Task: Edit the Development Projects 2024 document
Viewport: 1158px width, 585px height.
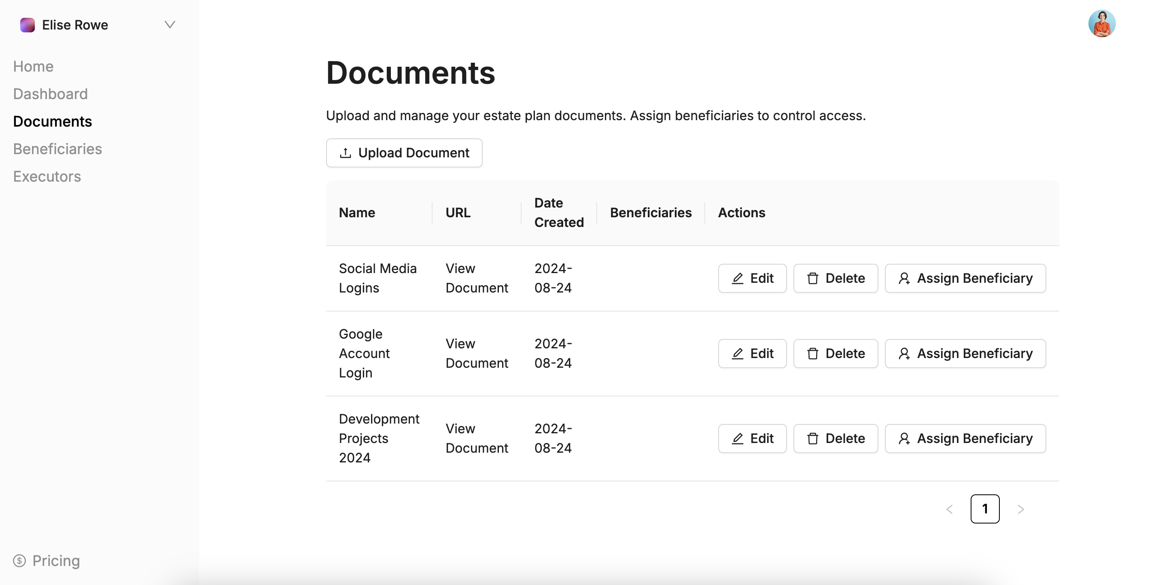Action: 752,438
